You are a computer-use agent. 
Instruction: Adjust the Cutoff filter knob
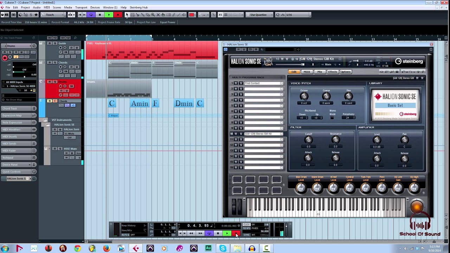pyautogui.click(x=308, y=140)
